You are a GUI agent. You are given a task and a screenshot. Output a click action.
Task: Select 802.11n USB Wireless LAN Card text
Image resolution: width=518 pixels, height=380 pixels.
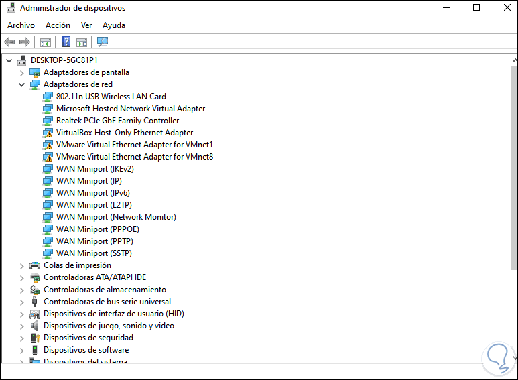(x=111, y=97)
